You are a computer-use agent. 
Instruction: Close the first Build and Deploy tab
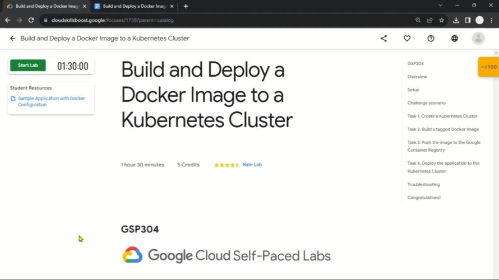coord(84,6)
